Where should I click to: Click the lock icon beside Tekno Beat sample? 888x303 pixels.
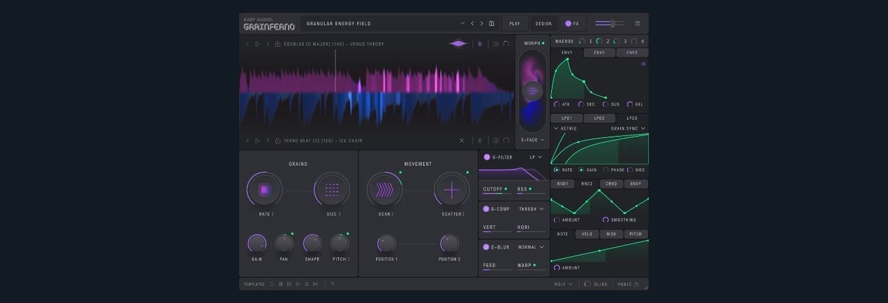[x=278, y=140]
